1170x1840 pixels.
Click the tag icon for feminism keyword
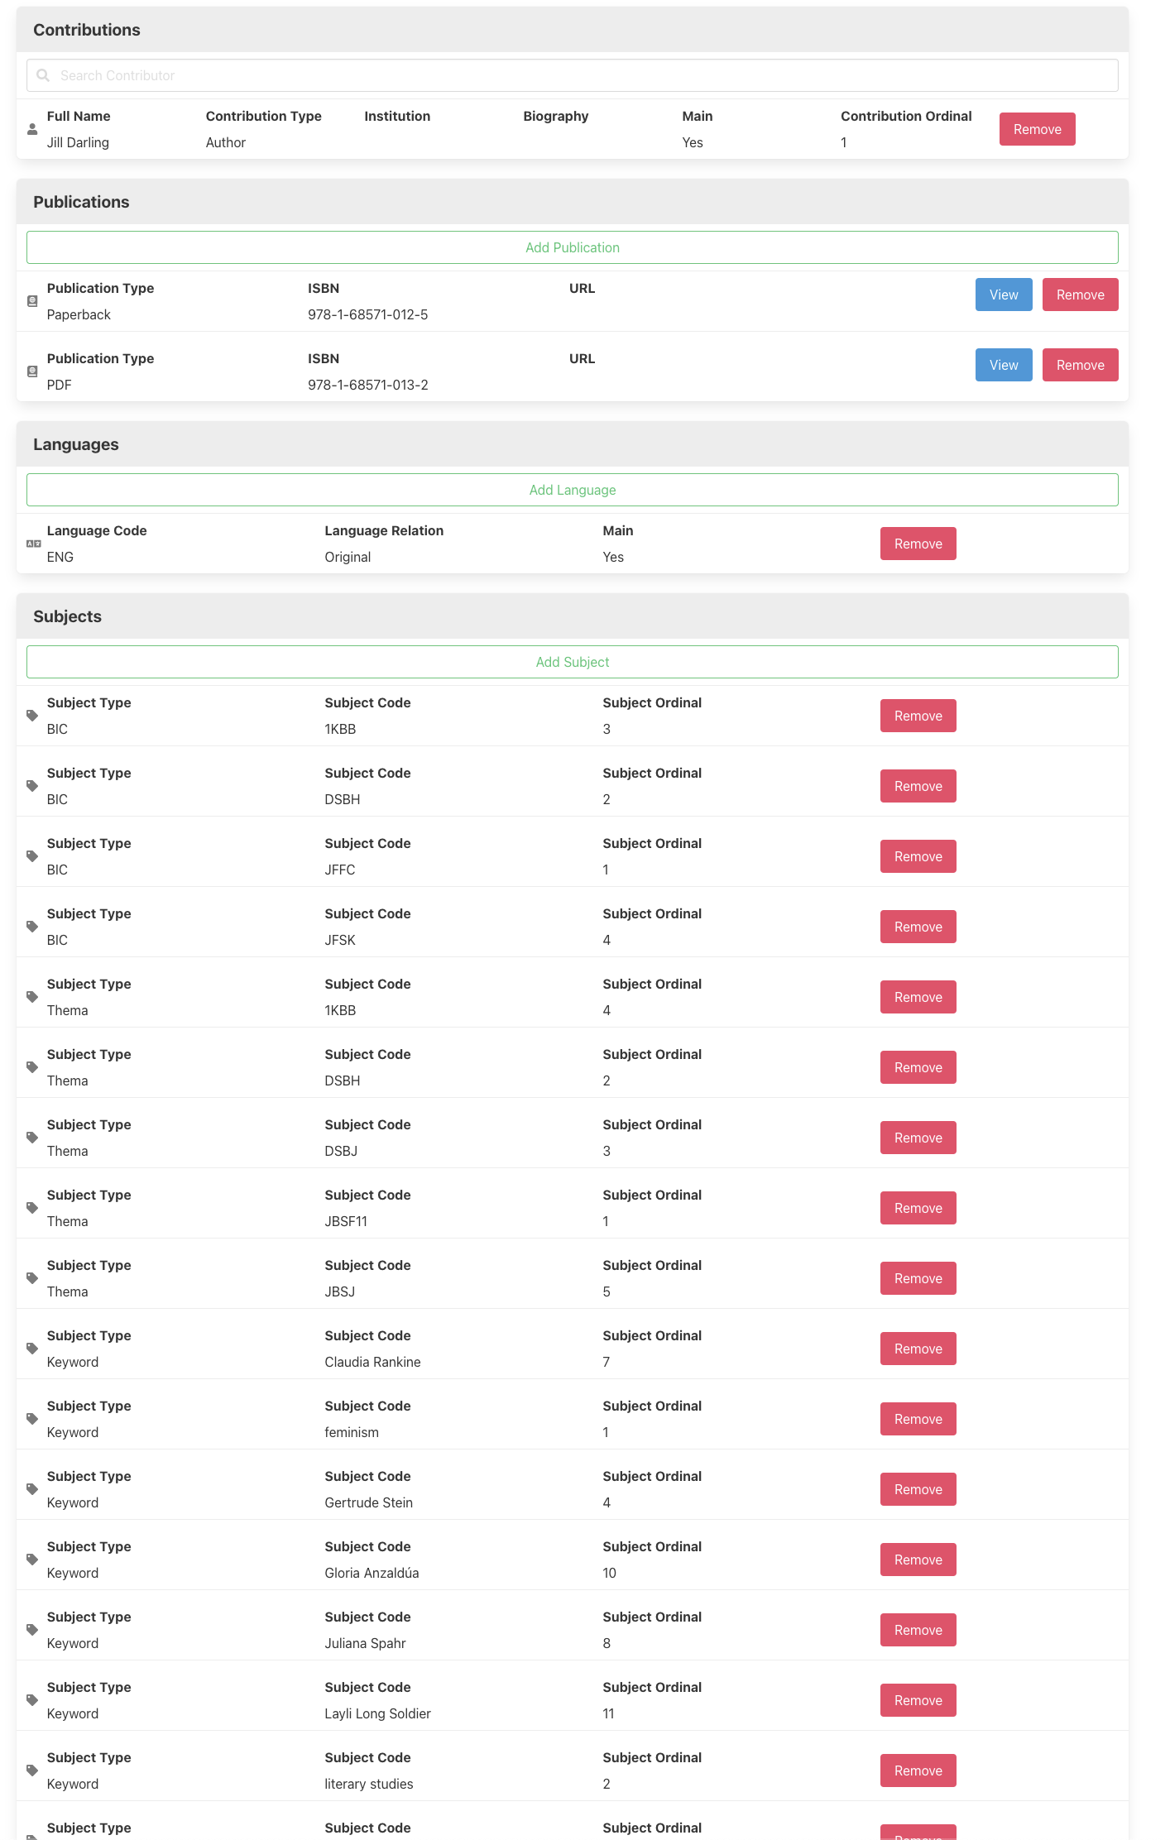pyautogui.click(x=32, y=1419)
